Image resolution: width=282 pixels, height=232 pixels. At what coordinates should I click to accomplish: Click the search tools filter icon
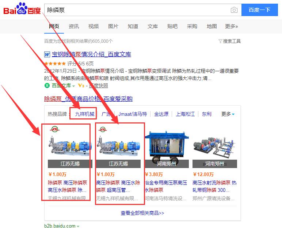[x=220, y=41]
